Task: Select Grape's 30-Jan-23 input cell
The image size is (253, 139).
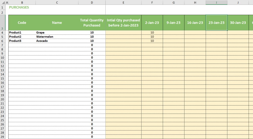Action: [238, 33]
